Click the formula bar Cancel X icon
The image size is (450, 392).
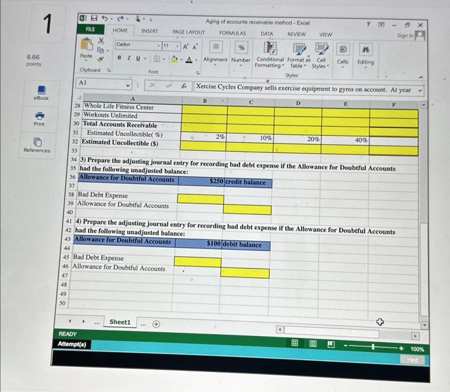153,85
